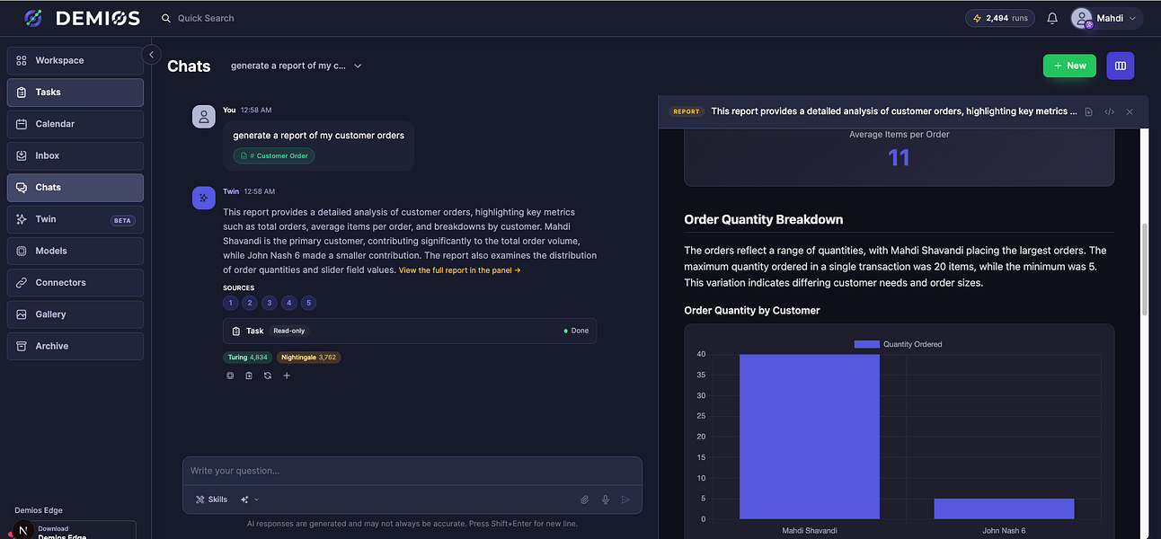
Task: Open Inbox in the sidebar
Action: click(75, 155)
